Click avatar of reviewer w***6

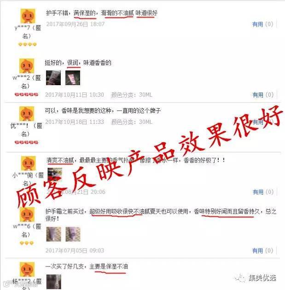[27, 215]
